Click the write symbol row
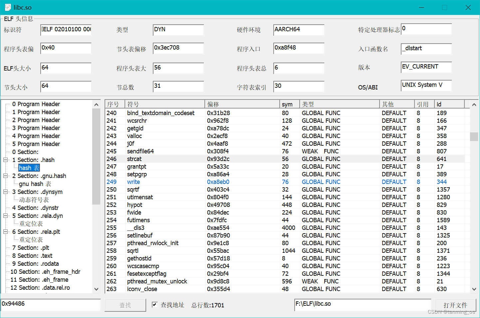The height and width of the screenshot is (318, 480). pyautogui.click(x=133, y=182)
